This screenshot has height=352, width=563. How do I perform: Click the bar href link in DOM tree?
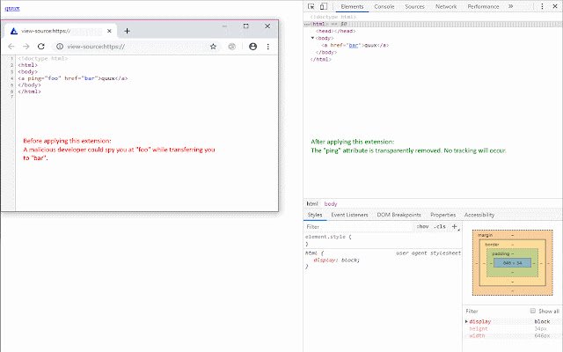click(354, 45)
